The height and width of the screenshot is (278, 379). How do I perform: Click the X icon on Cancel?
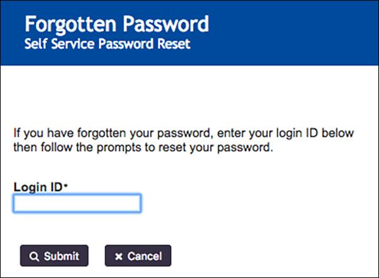click(x=118, y=256)
